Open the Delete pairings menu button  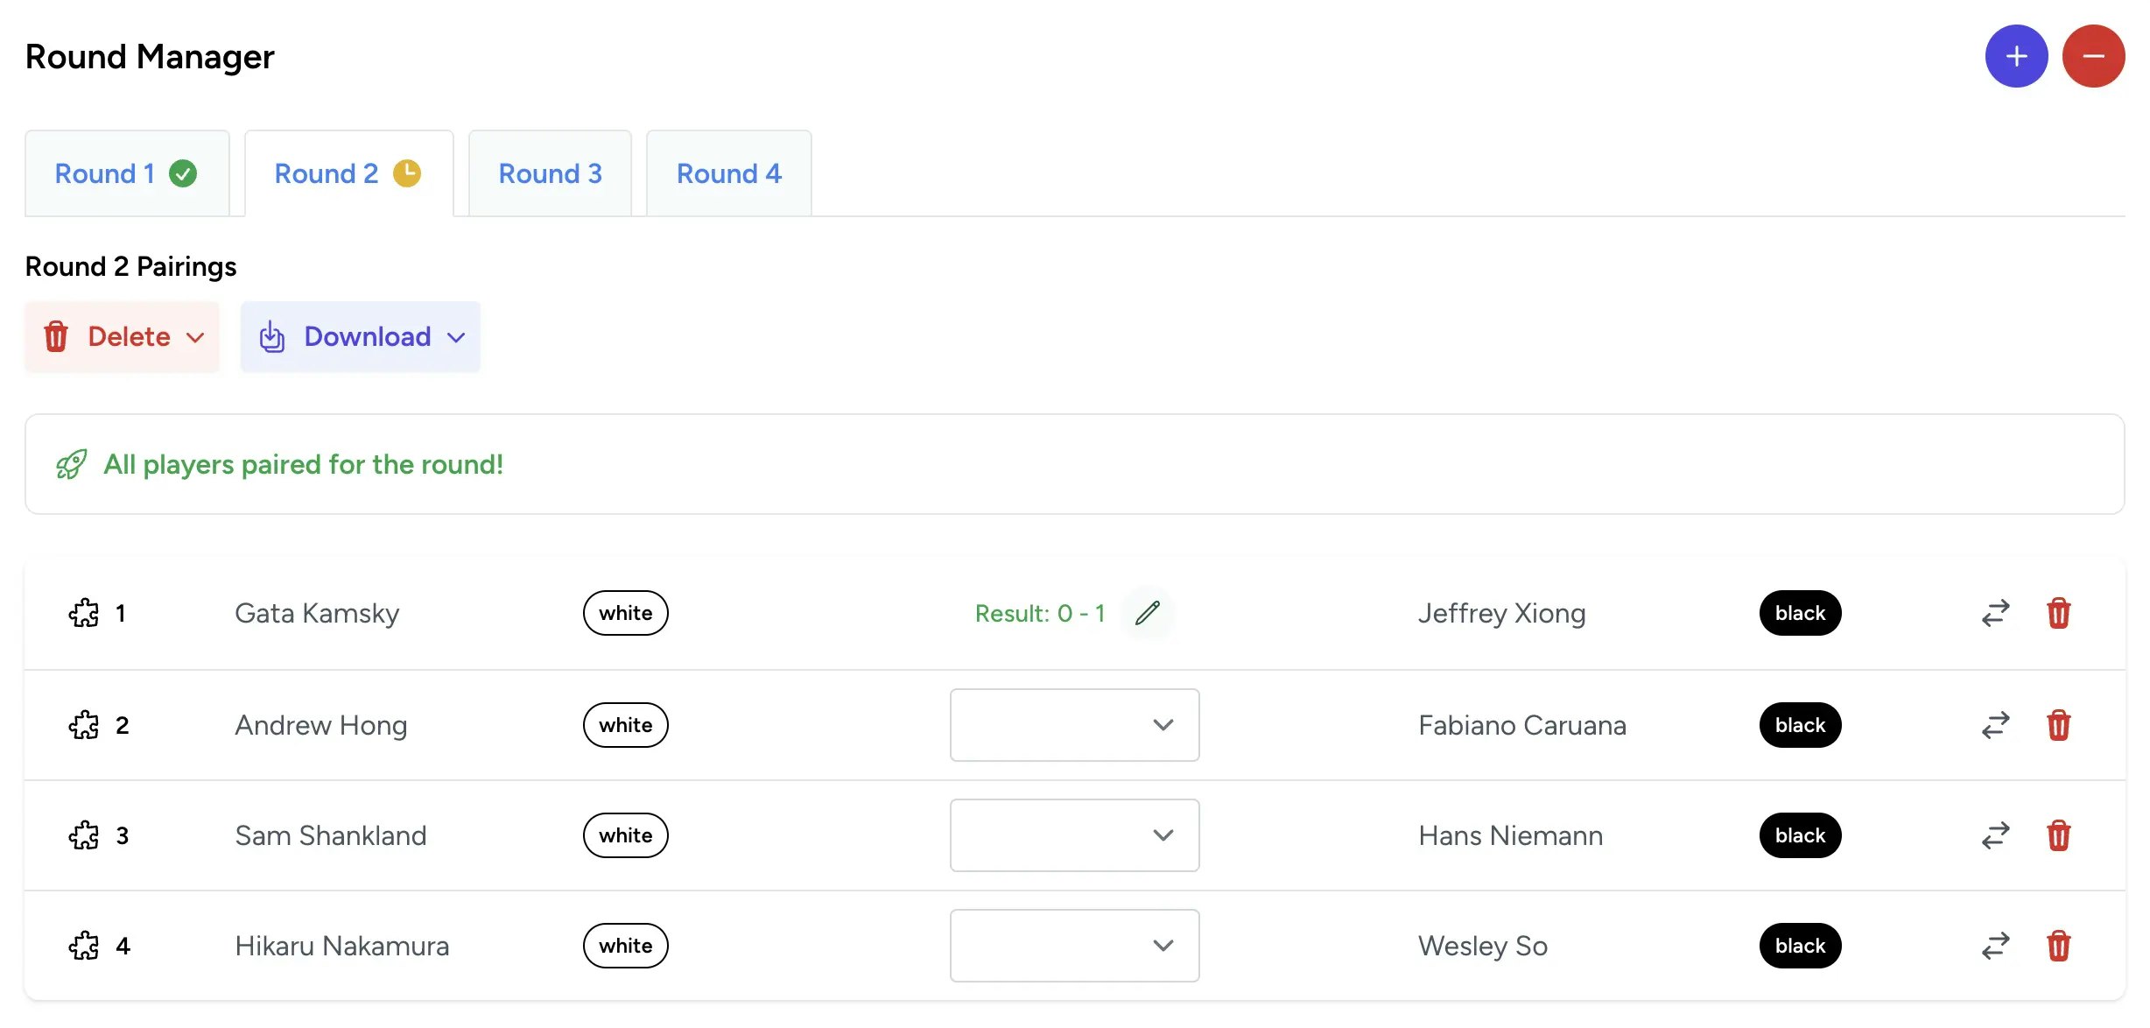coord(123,337)
